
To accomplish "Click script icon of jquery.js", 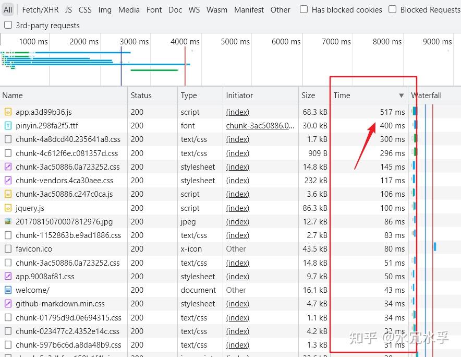I will 8,208.
